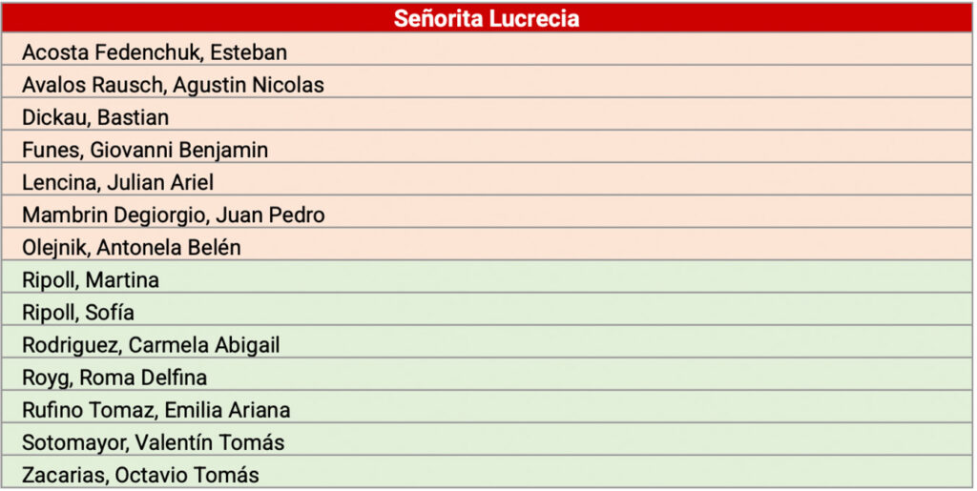Select the Sotomayor, Valentín Tomás entry
Image resolution: width=977 pixels, height=491 pixels.
click(153, 442)
